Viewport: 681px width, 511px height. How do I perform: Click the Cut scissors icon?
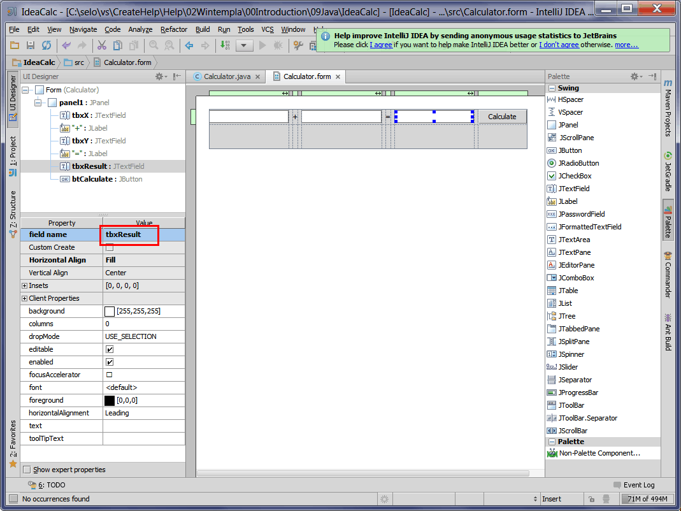coord(102,45)
